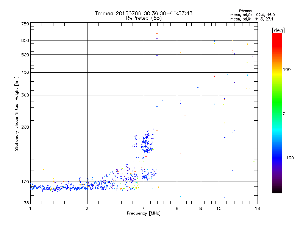Click the x-axis tick label "4"

[144, 208]
